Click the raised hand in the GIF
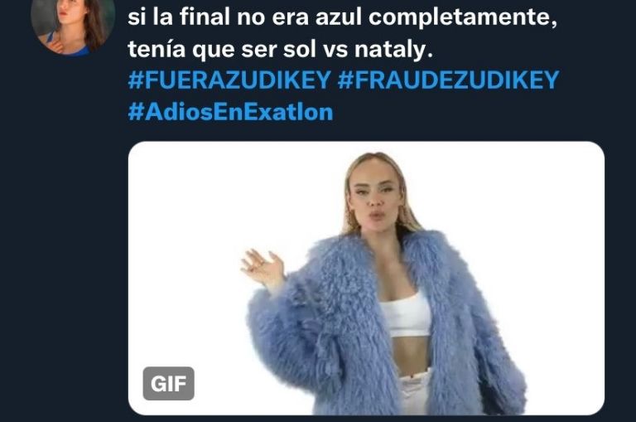 263,266
